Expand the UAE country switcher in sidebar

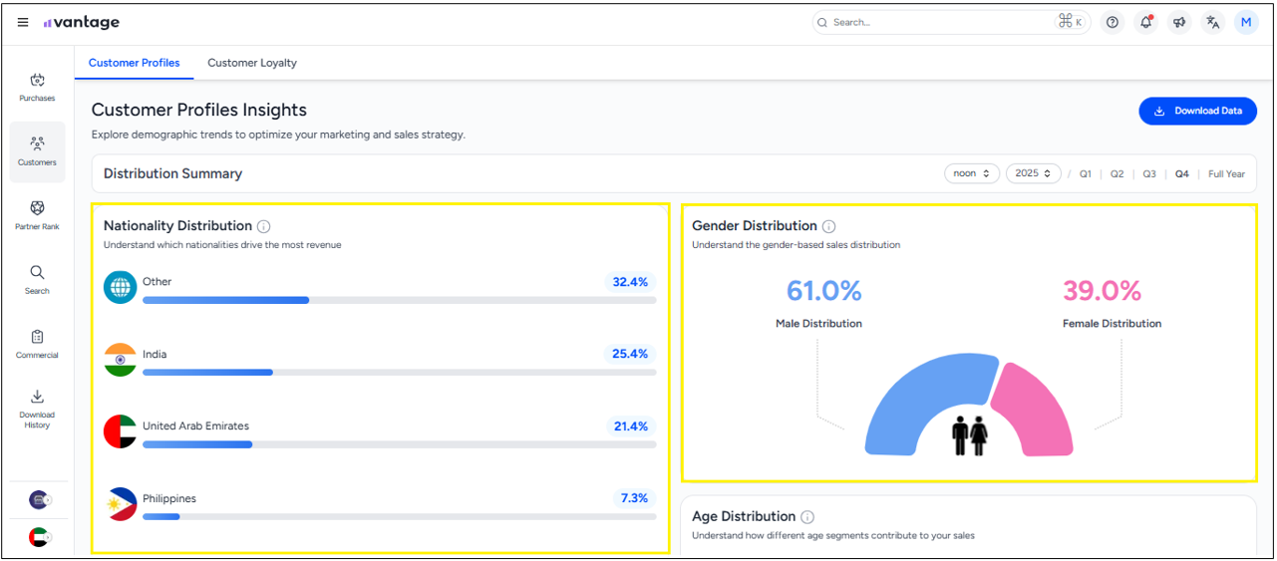(x=39, y=537)
